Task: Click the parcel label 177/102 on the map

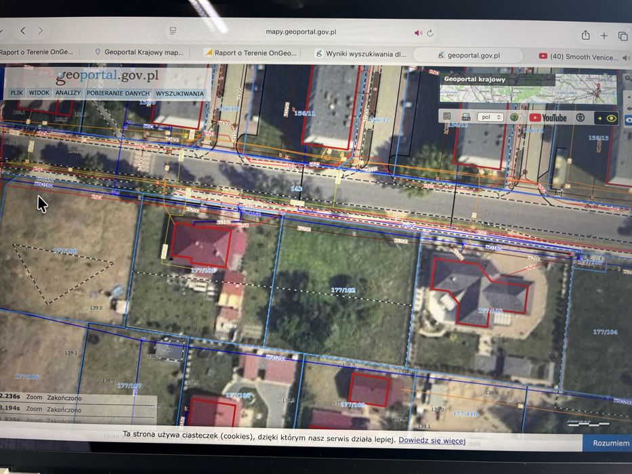Action: (343, 290)
